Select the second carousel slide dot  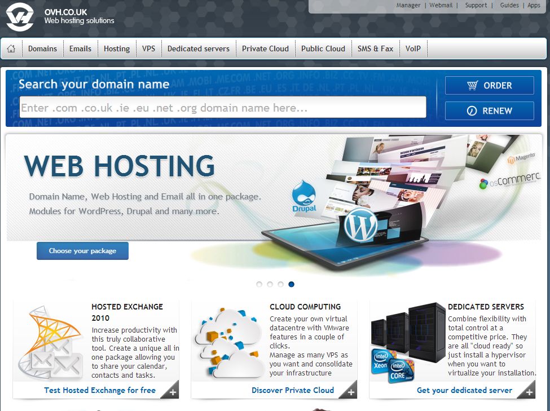(x=270, y=284)
